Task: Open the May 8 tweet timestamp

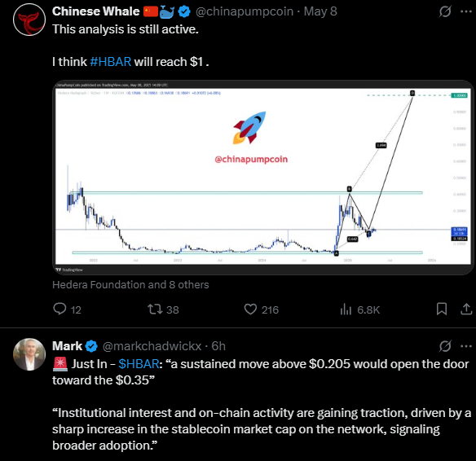Action: coord(320,11)
